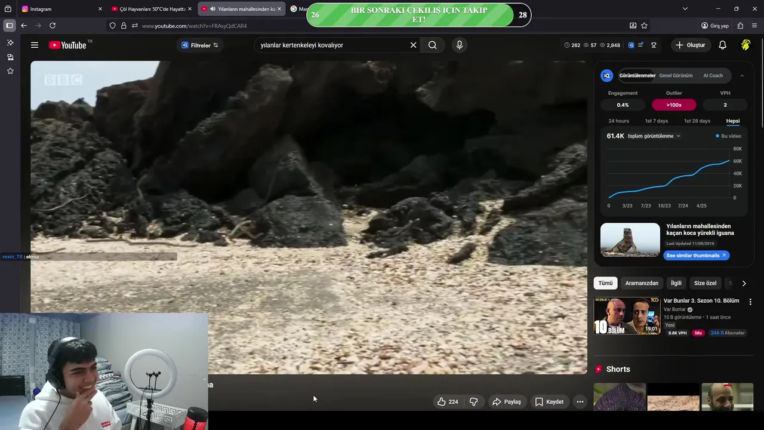Viewport: 764px width, 430px height.
Task: Close the Instagram tab
Action: [x=100, y=9]
